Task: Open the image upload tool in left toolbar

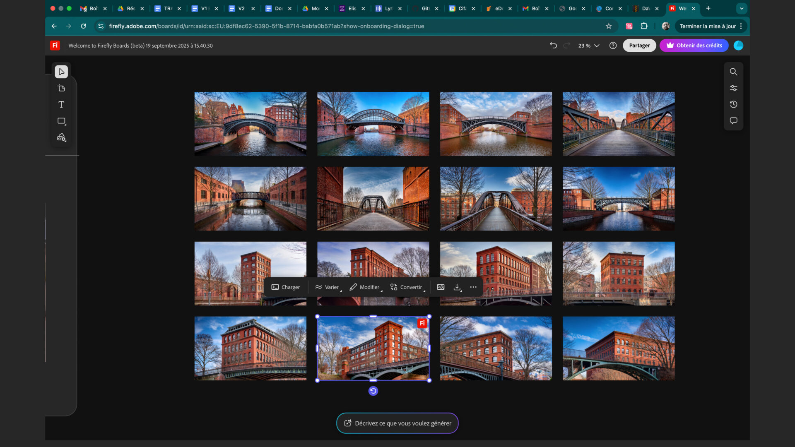Action: pos(61,137)
